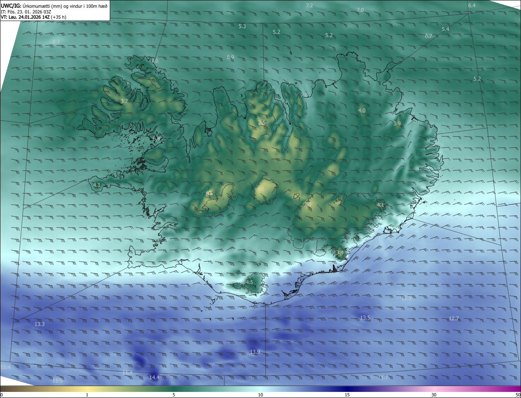
Task: Click the colorbar tick label 30
Action: (x=434, y=395)
